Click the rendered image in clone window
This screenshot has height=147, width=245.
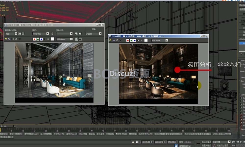pyautogui.click(x=158, y=74)
